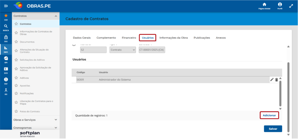The width and height of the screenshot is (298, 139).
Task: Toggle fullscreen with the expand arrows icon
Action: [x=291, y=6]
